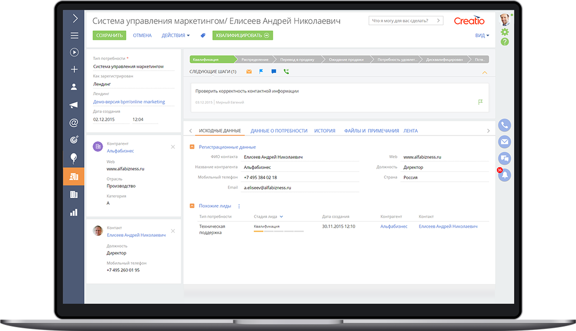Click the stage progress bar under Квалификация
The height and width of the screenshot is (331, 576).
click(279, 232)
